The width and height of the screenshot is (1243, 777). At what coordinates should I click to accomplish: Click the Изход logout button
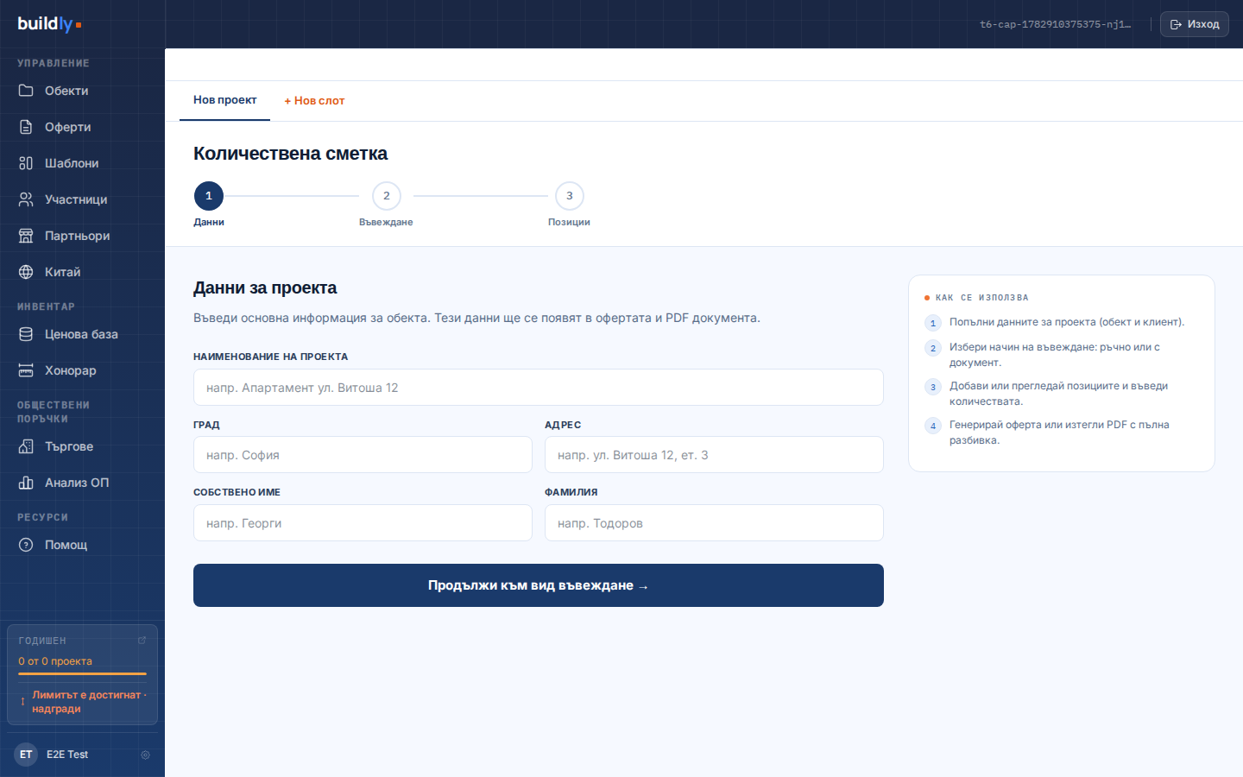[1195, 24]
